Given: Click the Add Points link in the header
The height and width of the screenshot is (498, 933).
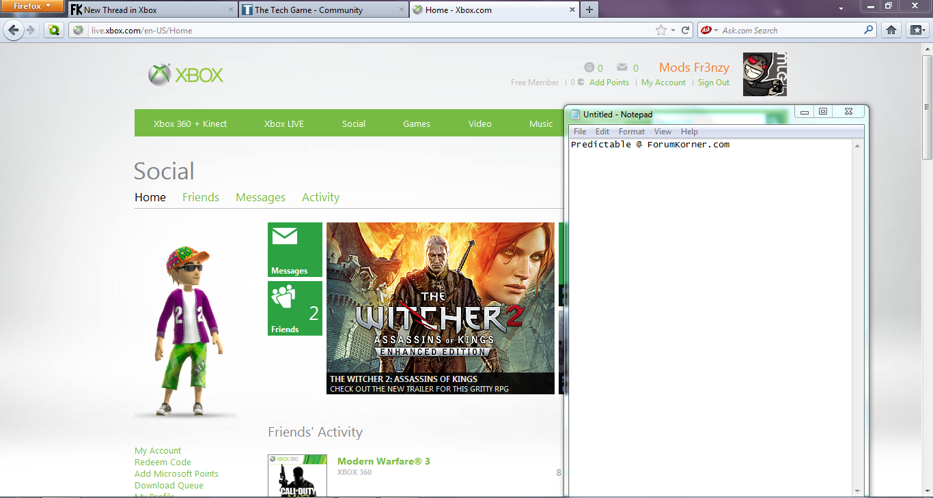Looking at the screenshot, I should [609, 83].
